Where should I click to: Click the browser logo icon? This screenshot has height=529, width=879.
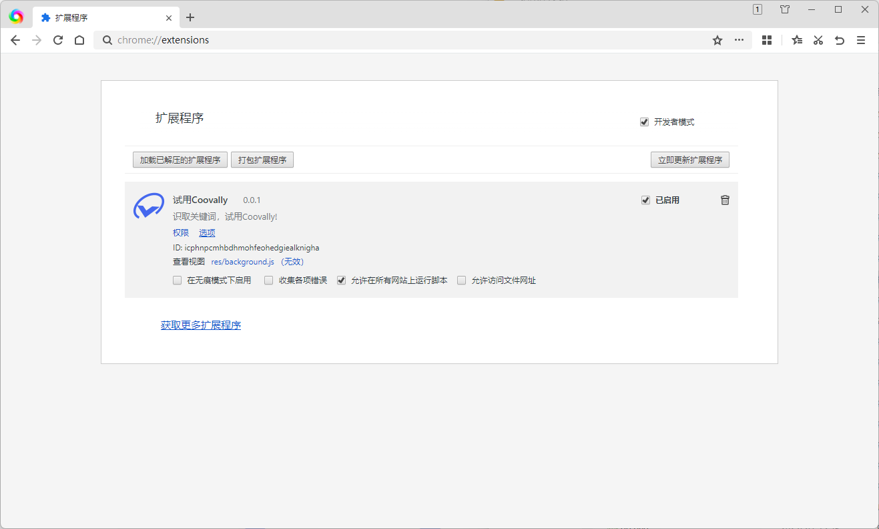pyautogui.click(x=16, y=17)
